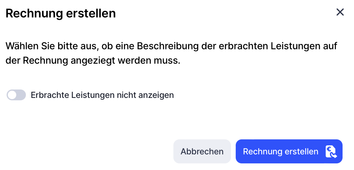This screenshot has width=354, height=170.
Task: Click the Abbrechen button
Action: [x=202, y=151]
